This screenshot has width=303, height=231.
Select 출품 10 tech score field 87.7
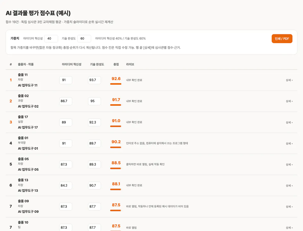[94, 227]
